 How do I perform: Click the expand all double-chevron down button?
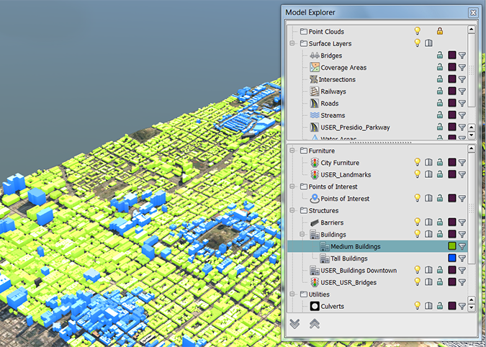pyautogui.click(x=294, y=324)
